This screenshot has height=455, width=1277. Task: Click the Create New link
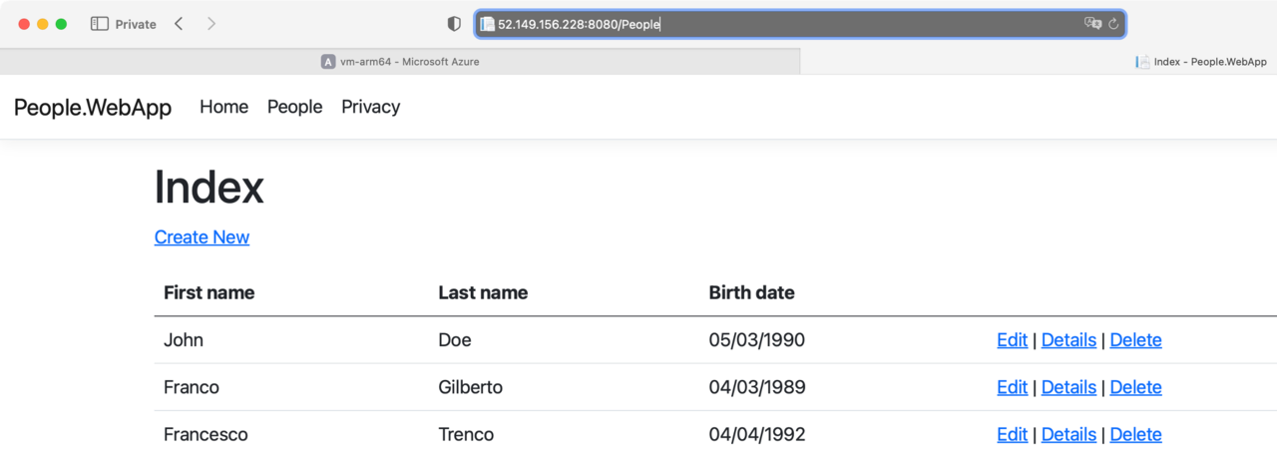[x=202, y=236]
